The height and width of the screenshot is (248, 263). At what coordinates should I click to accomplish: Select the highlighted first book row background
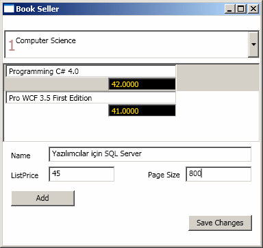click(218, 78)
